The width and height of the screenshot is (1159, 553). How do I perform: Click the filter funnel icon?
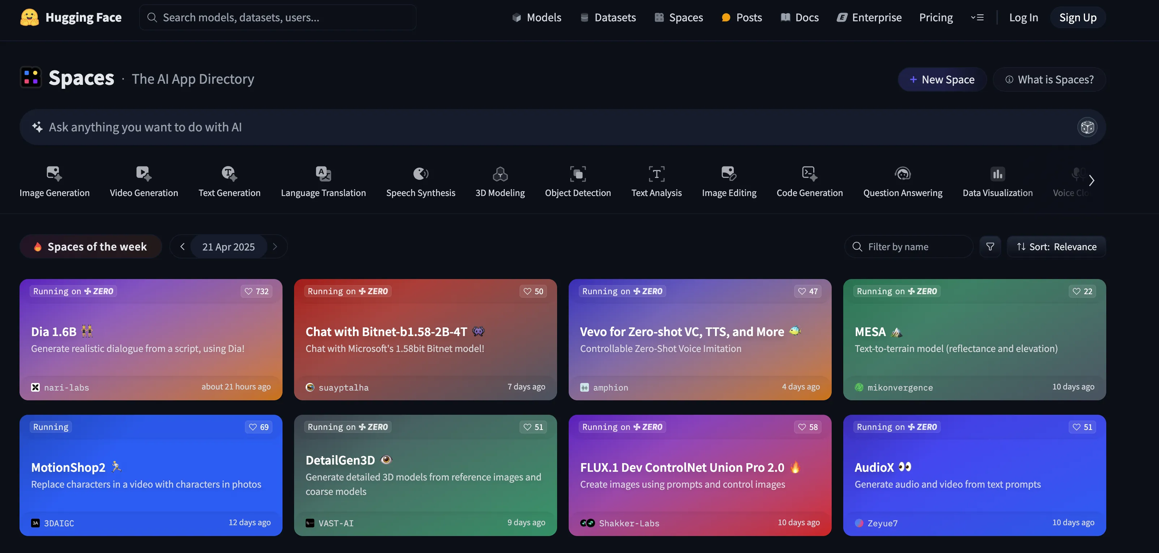tap(990, 247)
